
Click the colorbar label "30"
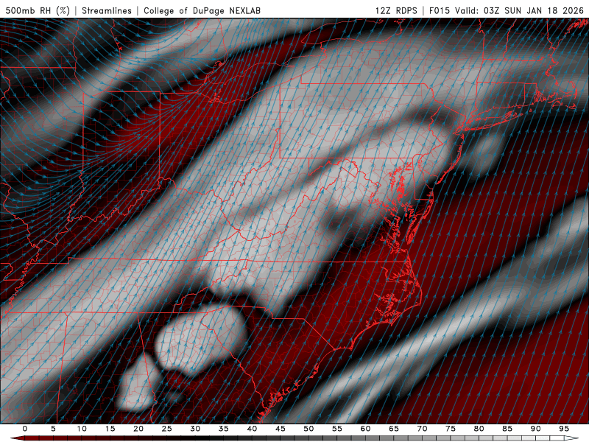[195, 429]
